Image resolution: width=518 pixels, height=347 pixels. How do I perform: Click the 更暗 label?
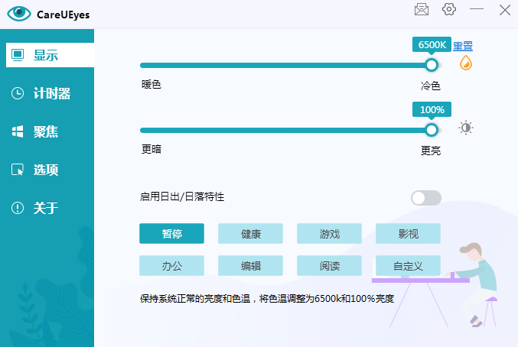tap(151, 149)
